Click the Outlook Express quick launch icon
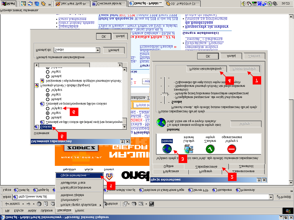Viewport: 294px width, 220px height. click(x=30, y=3)
